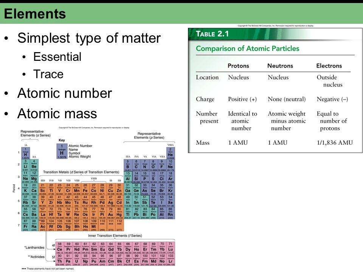Click the Ce element cell
Viewport: 363px width, 272px height.
60,248
